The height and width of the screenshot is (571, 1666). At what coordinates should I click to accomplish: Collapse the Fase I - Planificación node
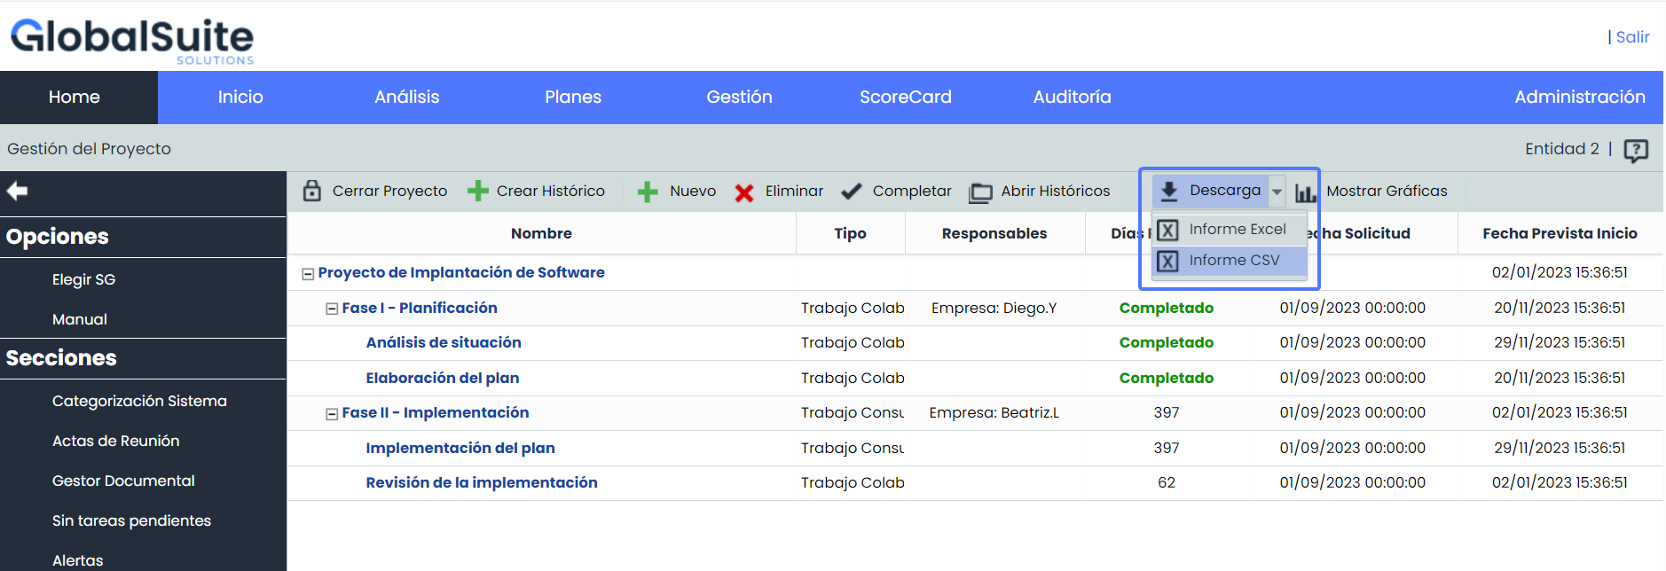pos(332,309)
